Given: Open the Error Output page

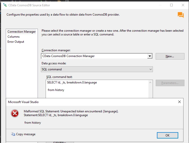Looking at the screenshot, I should (x=16, y=42).
